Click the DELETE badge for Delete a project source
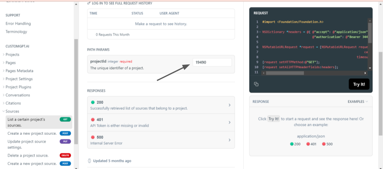383x169 pixels. [65, 155]
